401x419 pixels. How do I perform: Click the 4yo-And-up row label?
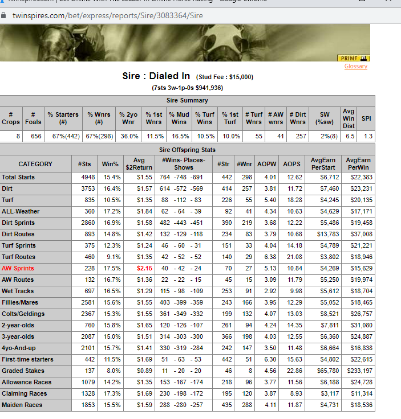tap(19, 348)
